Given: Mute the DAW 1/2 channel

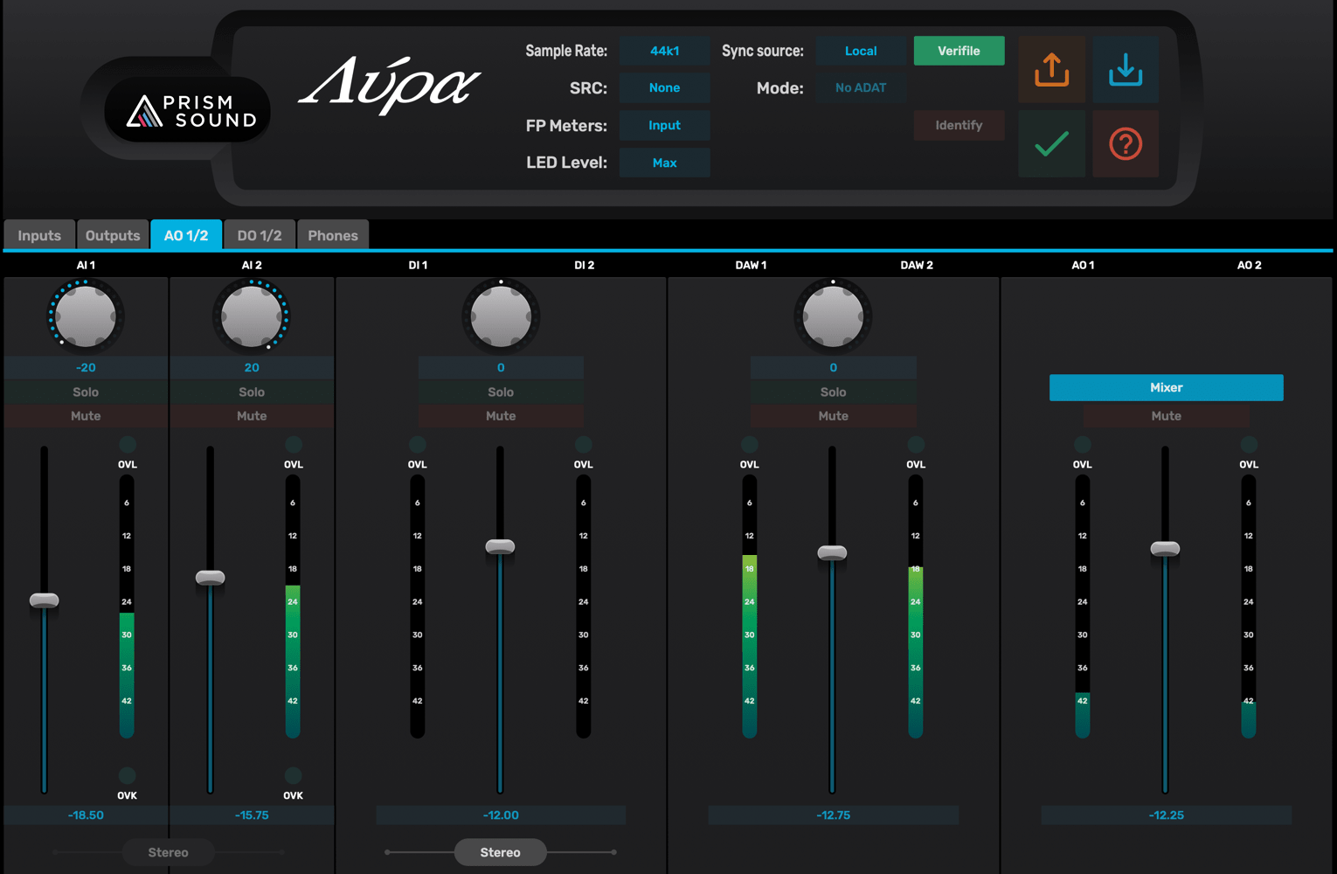Looking at the screenshot, I should point(833,416).
